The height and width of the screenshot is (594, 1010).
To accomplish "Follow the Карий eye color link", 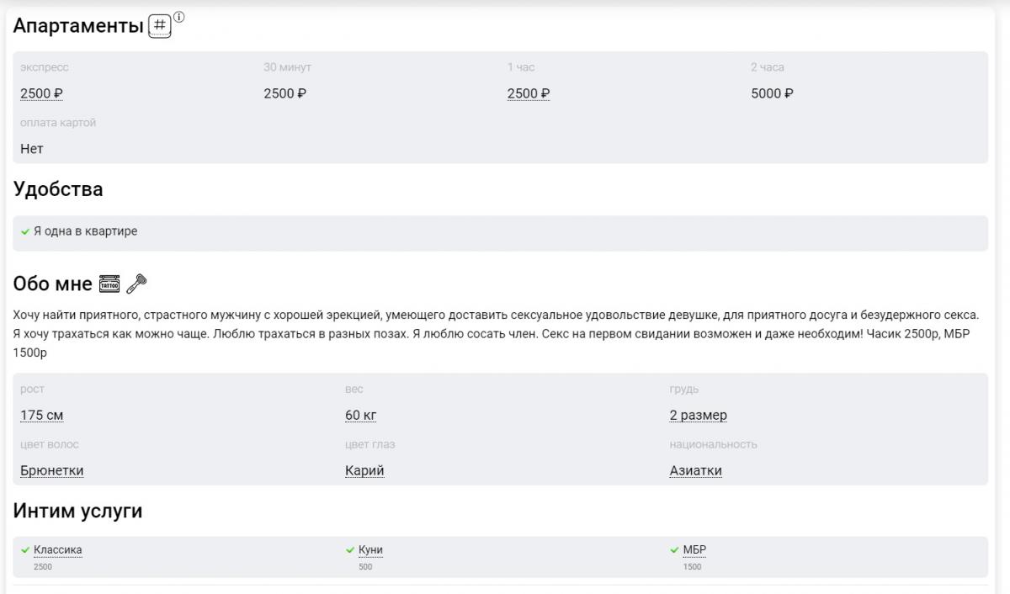I will coord(364,471).
